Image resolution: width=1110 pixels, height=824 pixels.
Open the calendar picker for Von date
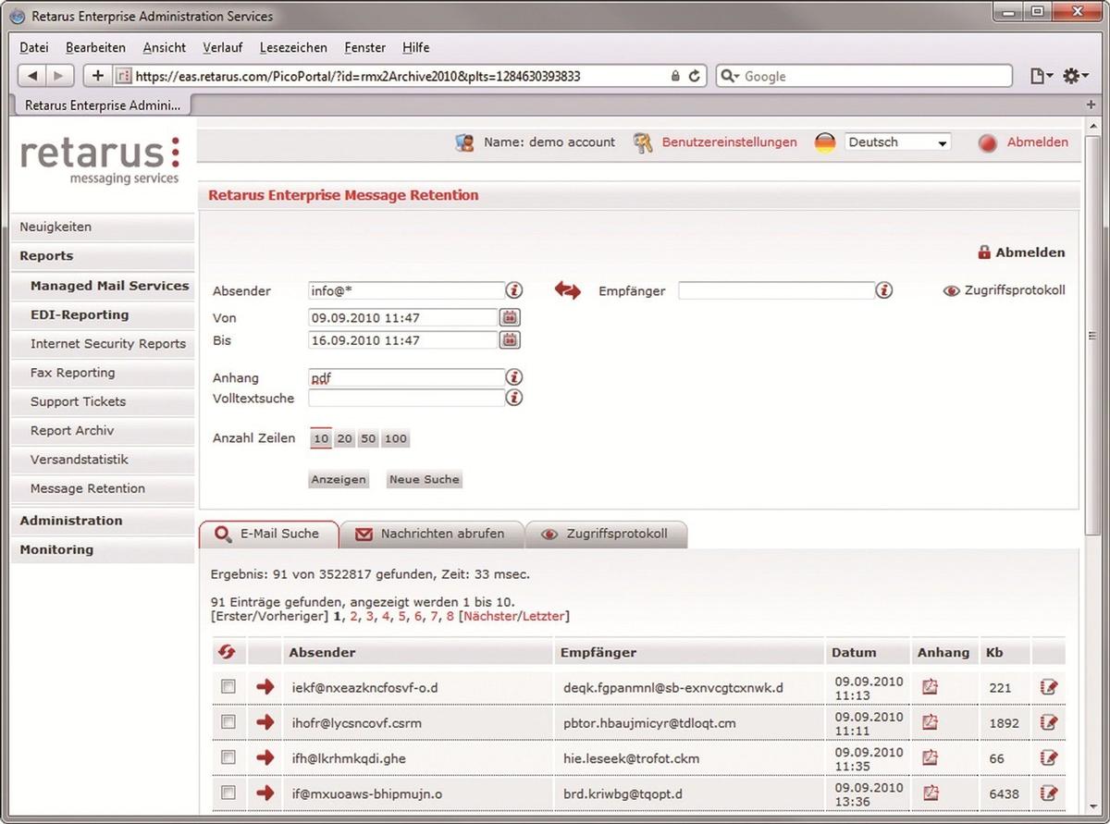(510, 317)
